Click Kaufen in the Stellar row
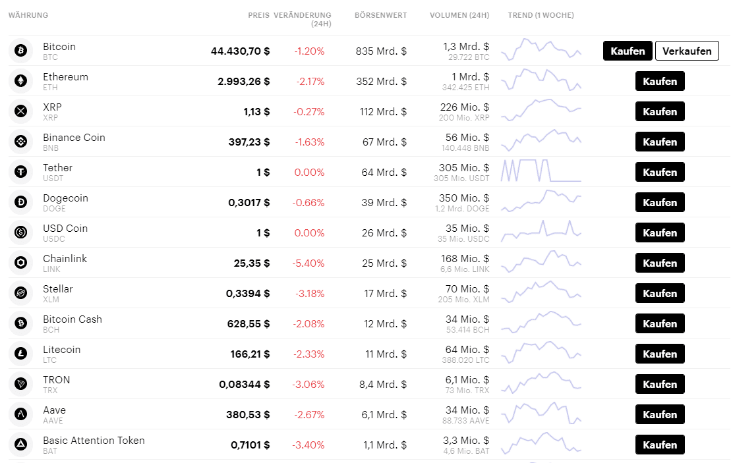733x463 pixels. pyautogui.click(x=660, y=293)
